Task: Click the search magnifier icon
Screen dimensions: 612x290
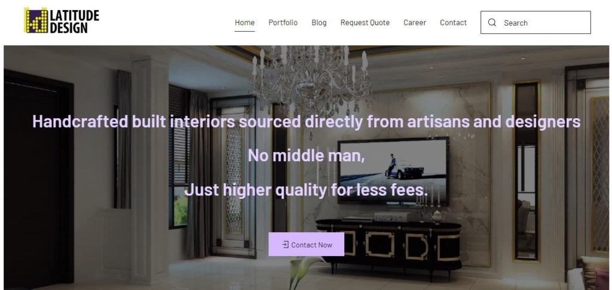Action: pos(492,23)
